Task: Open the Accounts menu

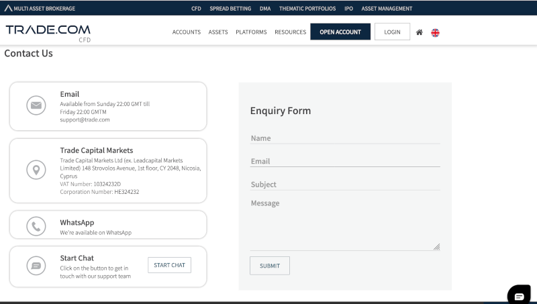Action: (186, 32)
